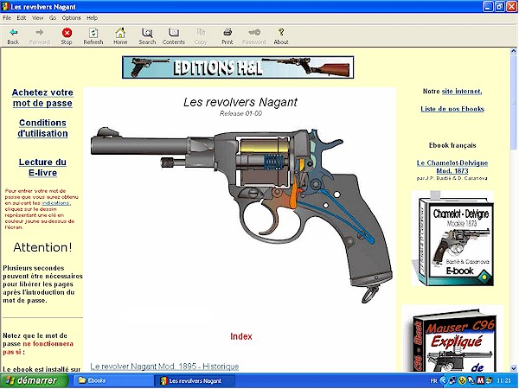Click the Editions H&L banner image

238,67
